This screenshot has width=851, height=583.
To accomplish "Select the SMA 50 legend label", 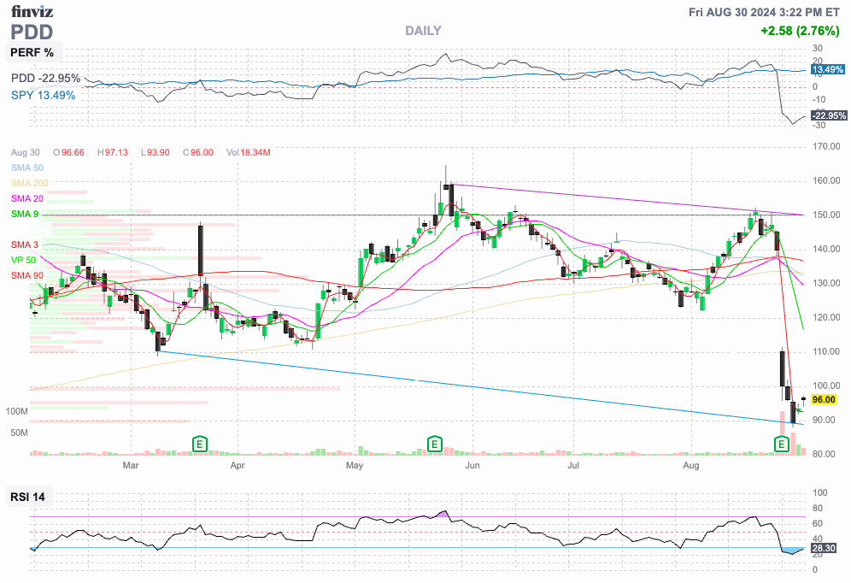I will point(27,168).
